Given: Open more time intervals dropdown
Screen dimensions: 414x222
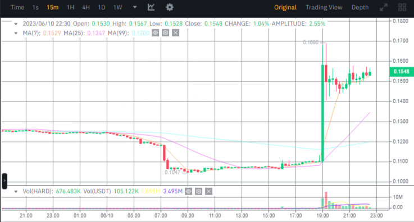Looking at the screenshot, I should point(135,7).
